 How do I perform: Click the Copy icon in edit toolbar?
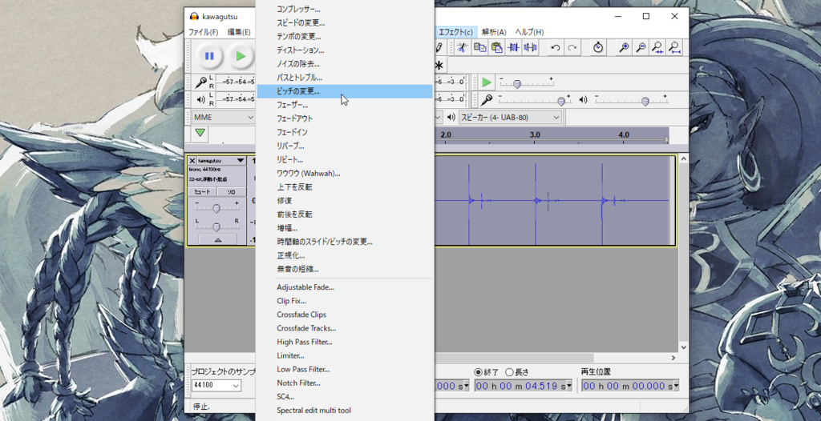point(479,47)
